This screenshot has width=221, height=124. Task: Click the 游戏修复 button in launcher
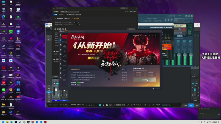click(139, 73)
